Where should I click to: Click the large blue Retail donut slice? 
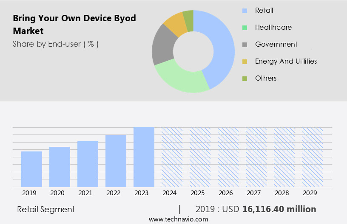(x=221, y=47)
